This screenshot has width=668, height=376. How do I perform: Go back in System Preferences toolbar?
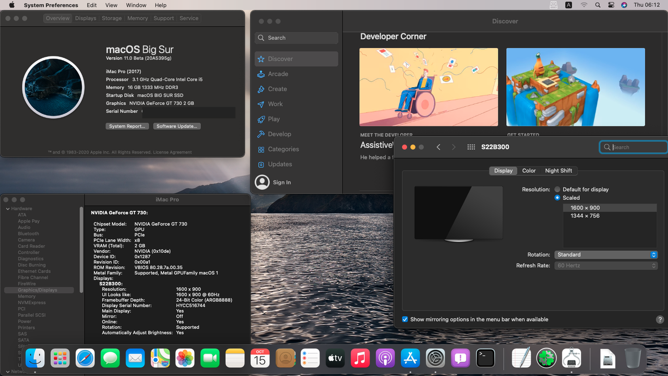click(438, 147)
